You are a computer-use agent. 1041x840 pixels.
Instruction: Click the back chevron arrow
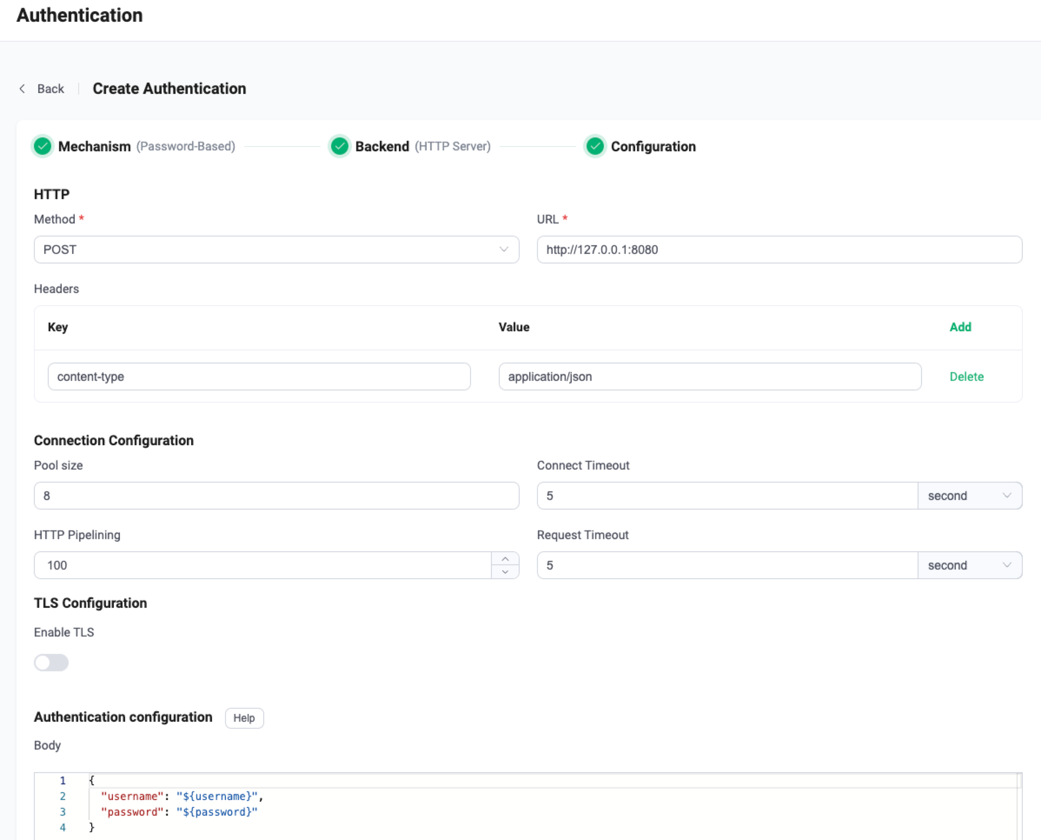(x=22, y=89)
